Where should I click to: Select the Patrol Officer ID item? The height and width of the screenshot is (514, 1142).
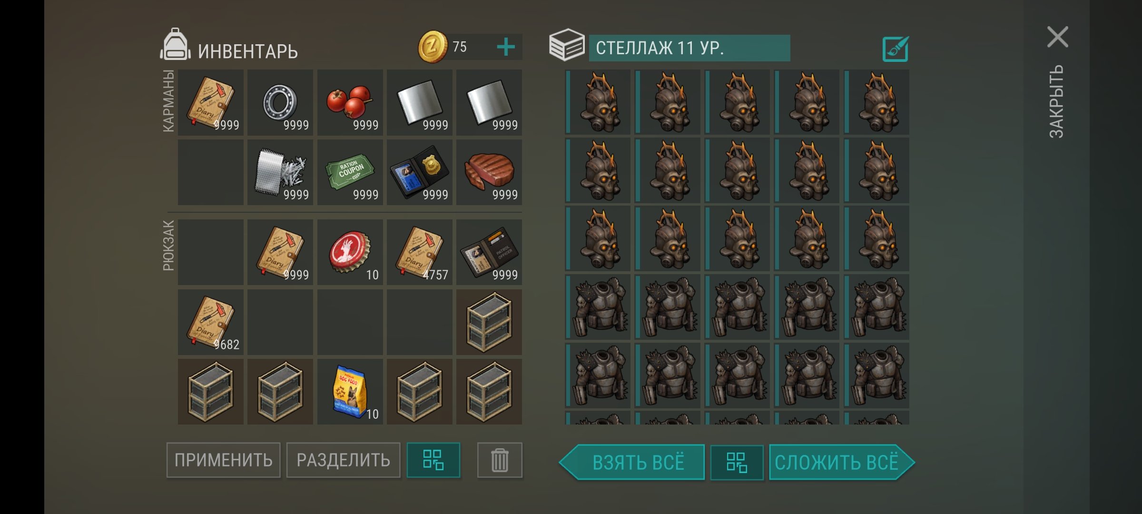tap(489, 252)
